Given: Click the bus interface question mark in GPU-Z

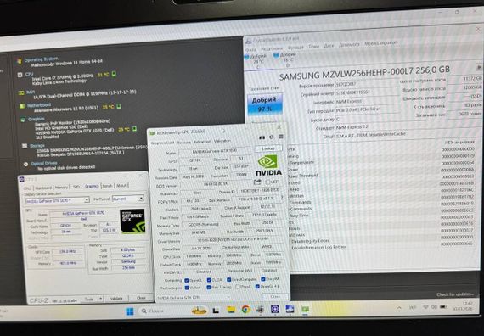Looking at the screenshot, I should [282, 198].
